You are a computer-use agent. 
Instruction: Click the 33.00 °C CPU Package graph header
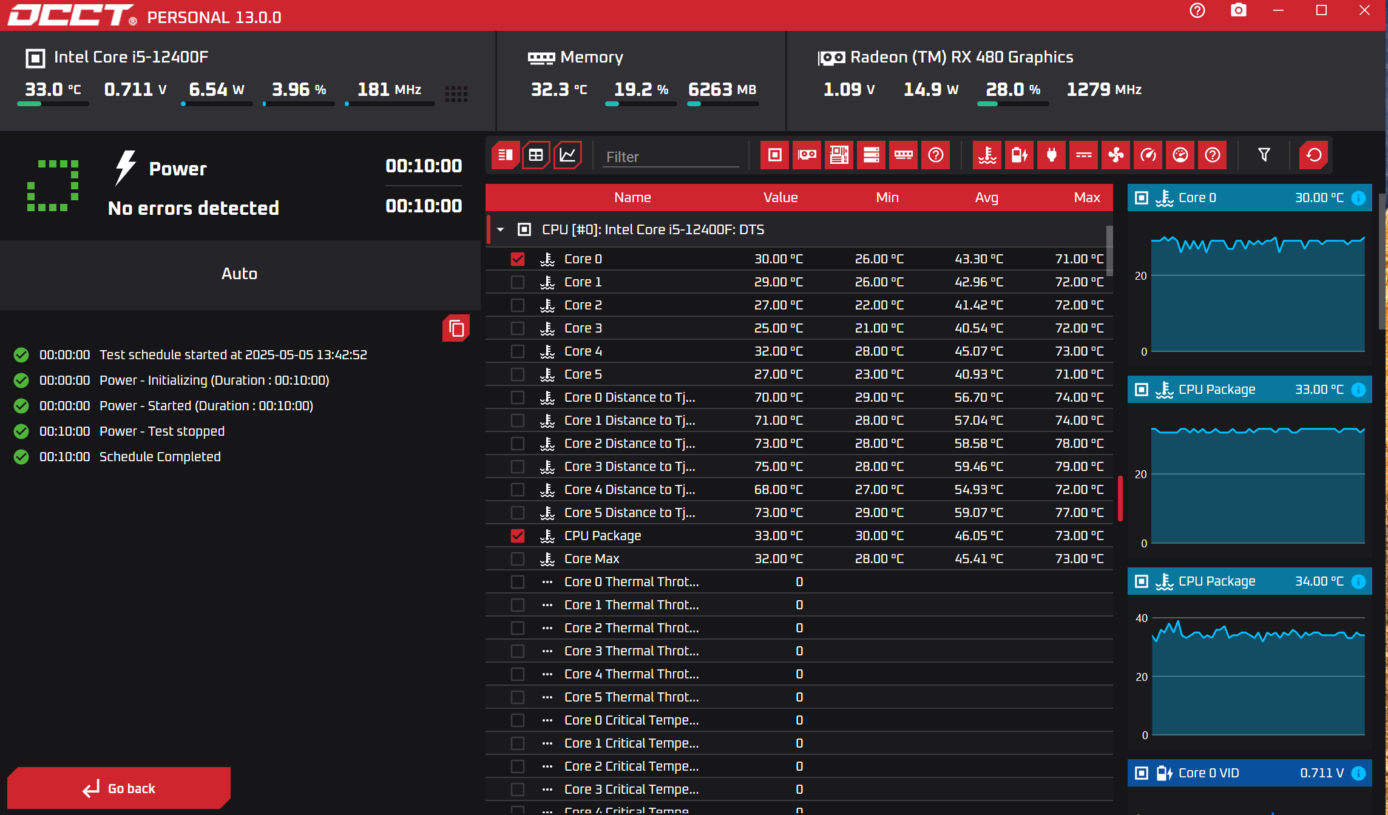pos(1250,390)
